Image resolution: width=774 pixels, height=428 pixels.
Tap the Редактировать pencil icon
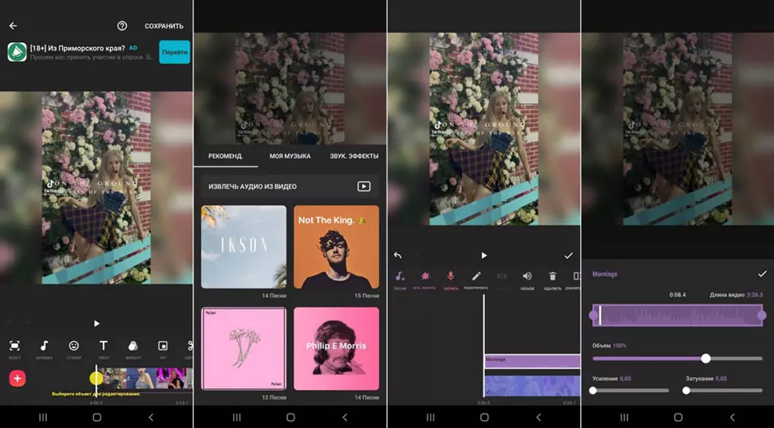pyautogui.click(x=476, y=276)
